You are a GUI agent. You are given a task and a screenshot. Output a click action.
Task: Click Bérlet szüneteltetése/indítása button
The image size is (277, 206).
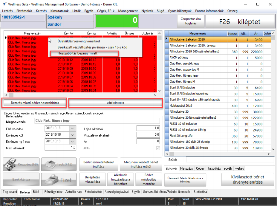pos(99,164)
